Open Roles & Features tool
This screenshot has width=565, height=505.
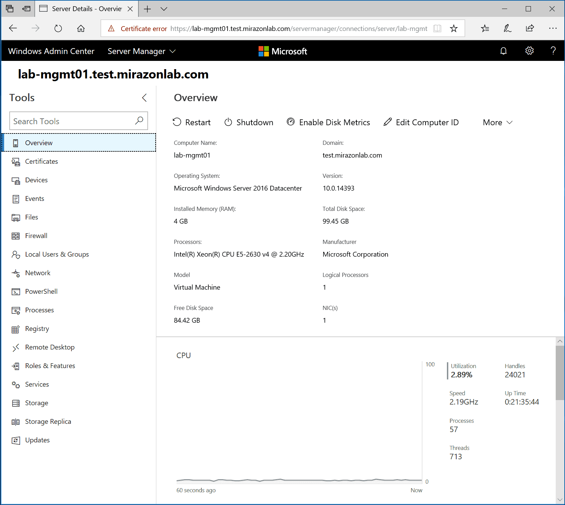[50, 366]
